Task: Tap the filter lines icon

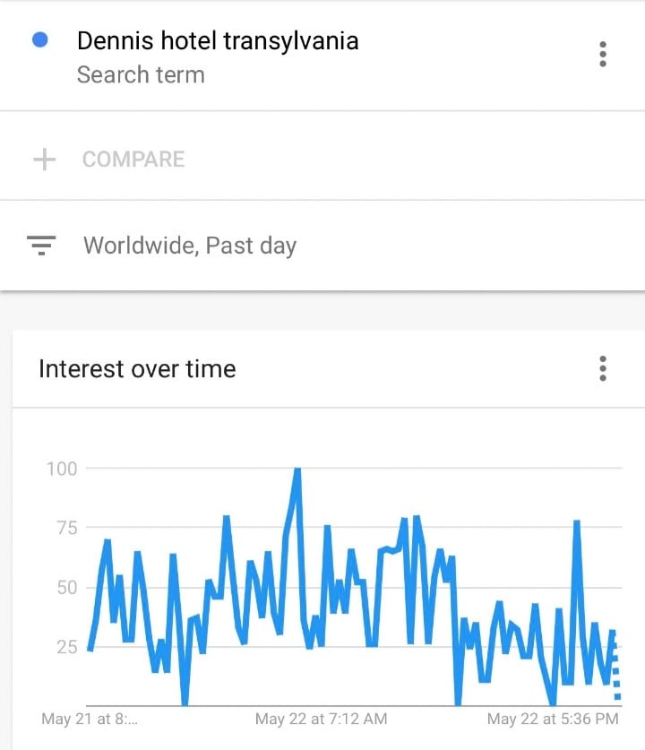Action: 41,245
